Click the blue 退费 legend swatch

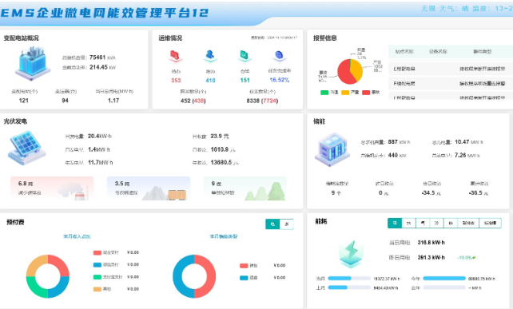(244, 278)
